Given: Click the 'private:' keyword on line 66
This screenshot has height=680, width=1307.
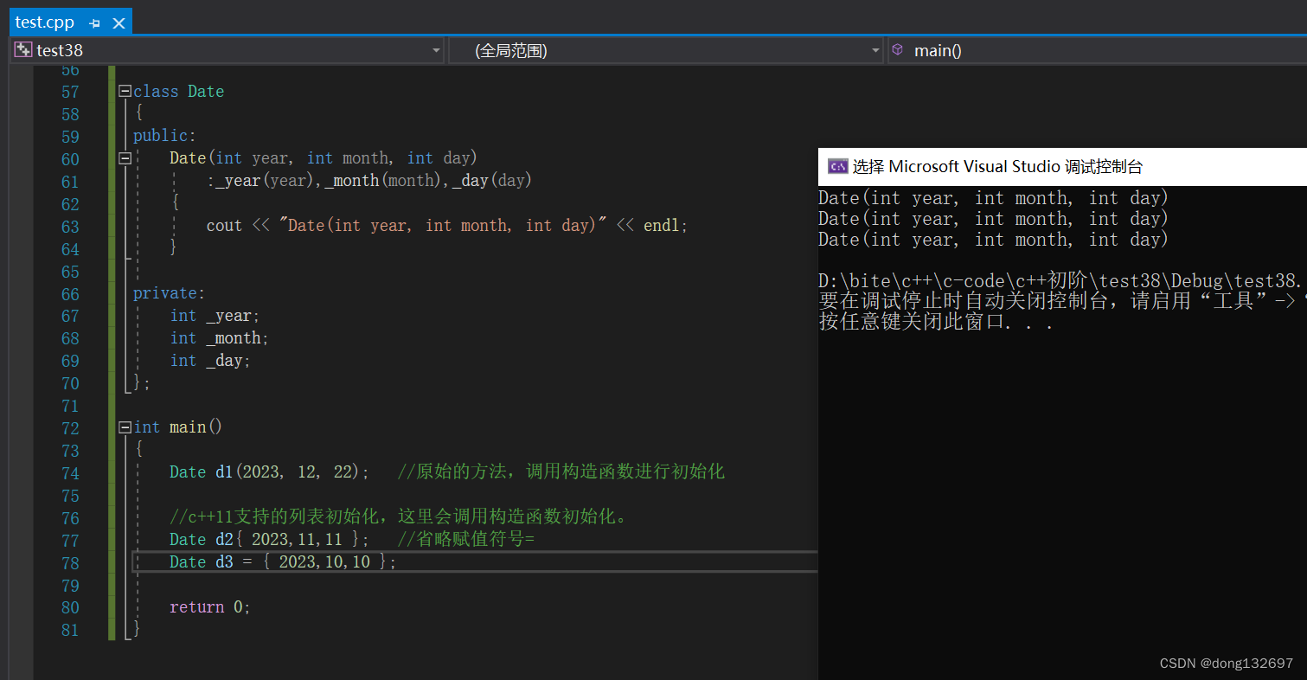Looking at the screenshot, I should pyautogui.click(x=170, y=293).
